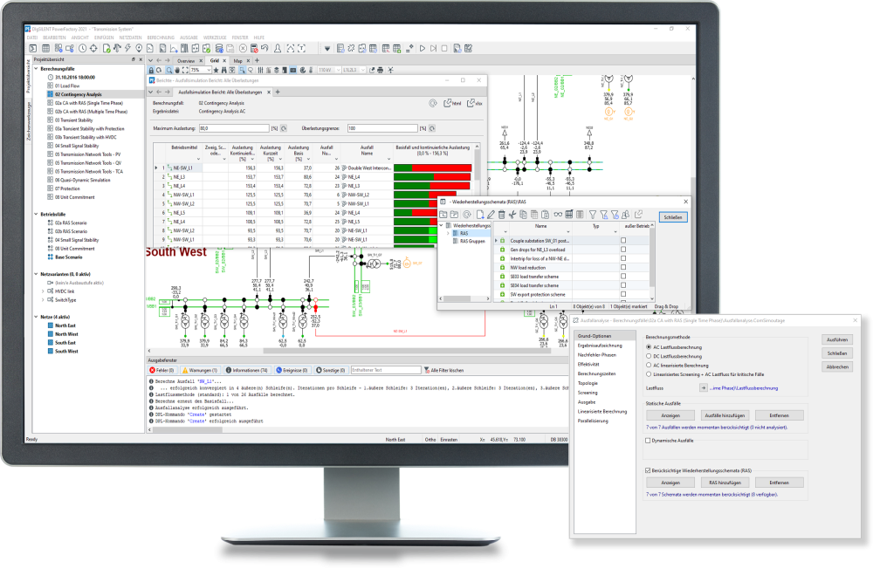Open the Lastflussberechnung blue link
Screen dimensions: 873x582
pos(743,387)
